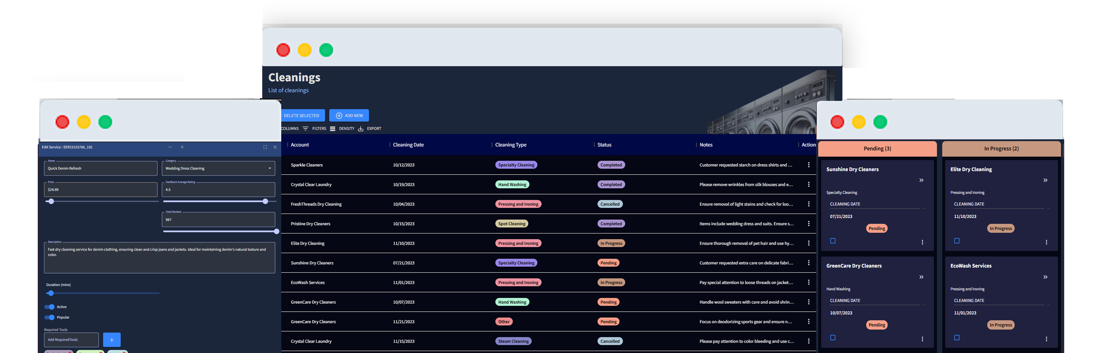This screenshot has width=1103, height=353.
Task: Check the checkbox on the Sunshine Dry Cleaners card
Action: click(833, 241)
